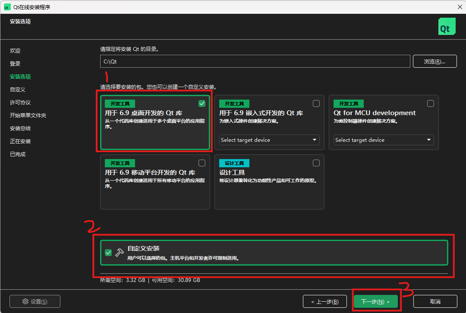The height and width of the screenshot is (313, 466).
Task: Select 许可协议 step in sidebar
Action: [x=20, y=103]
